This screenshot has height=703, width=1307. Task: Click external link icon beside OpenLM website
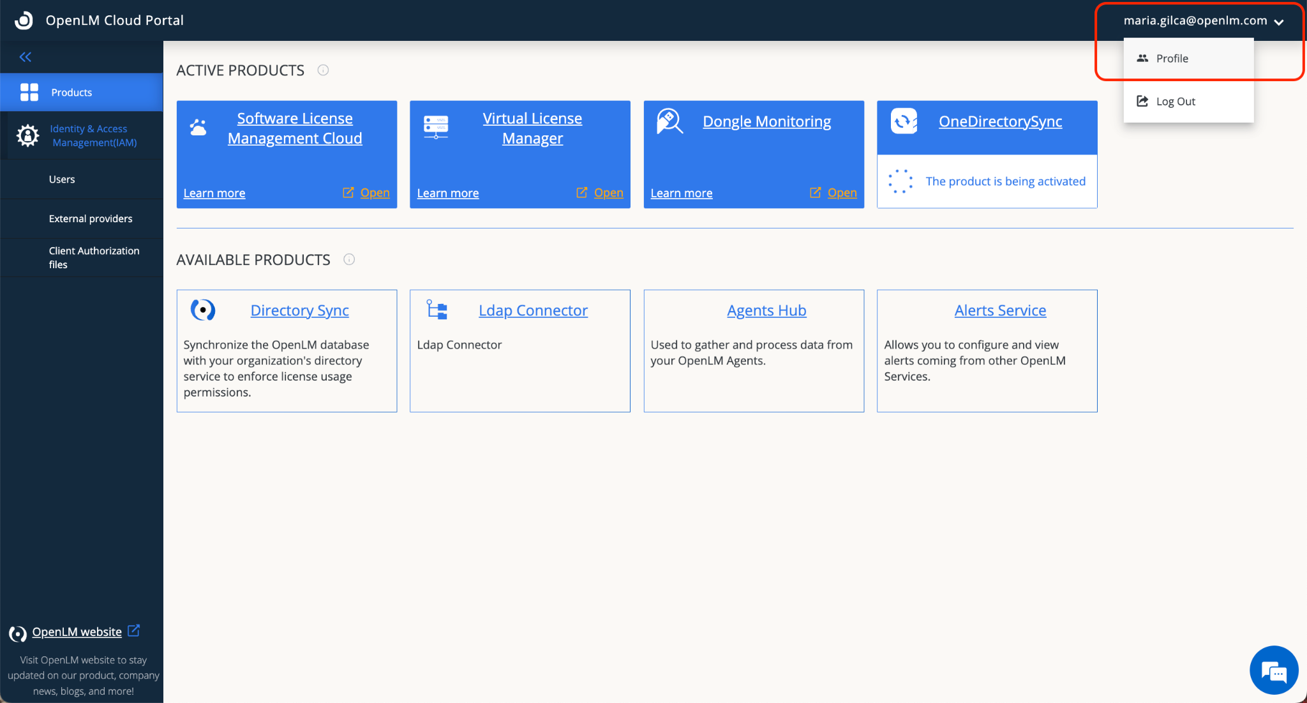coord(134,631)
